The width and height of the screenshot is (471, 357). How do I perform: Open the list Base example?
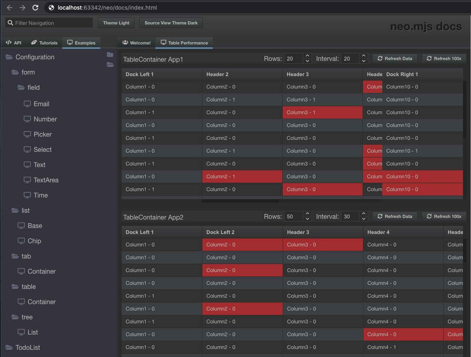tap(30, 226)
